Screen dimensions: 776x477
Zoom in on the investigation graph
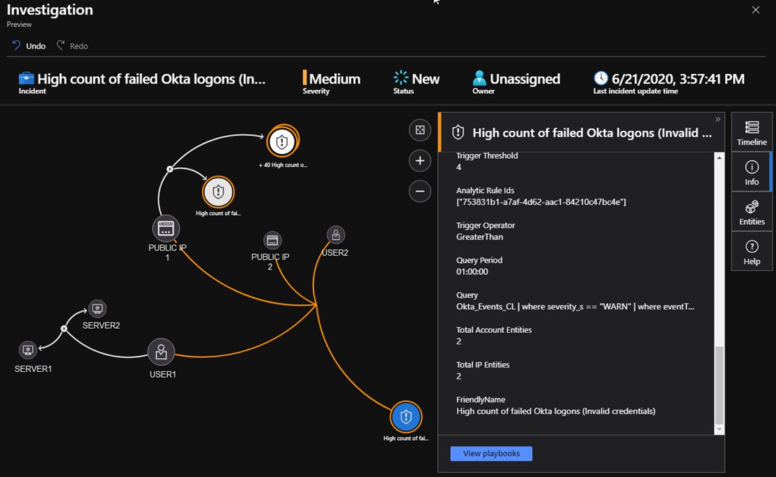[419, 161]
